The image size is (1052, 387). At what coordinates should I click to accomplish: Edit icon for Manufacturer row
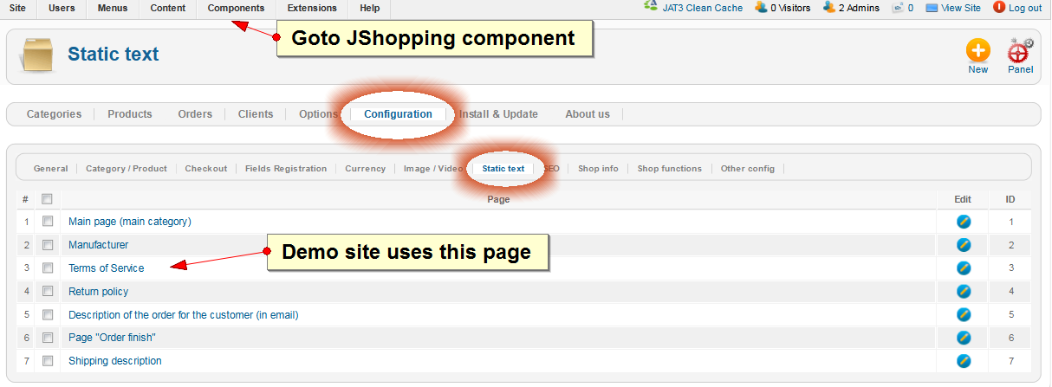pyautogui.click(x=964, y=245)
